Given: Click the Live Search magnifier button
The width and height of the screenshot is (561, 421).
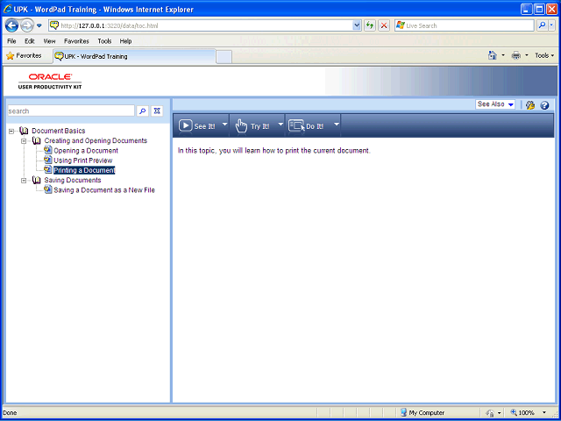Looking at the screenshot, I should pyautogui.click(x=543, y=25).
